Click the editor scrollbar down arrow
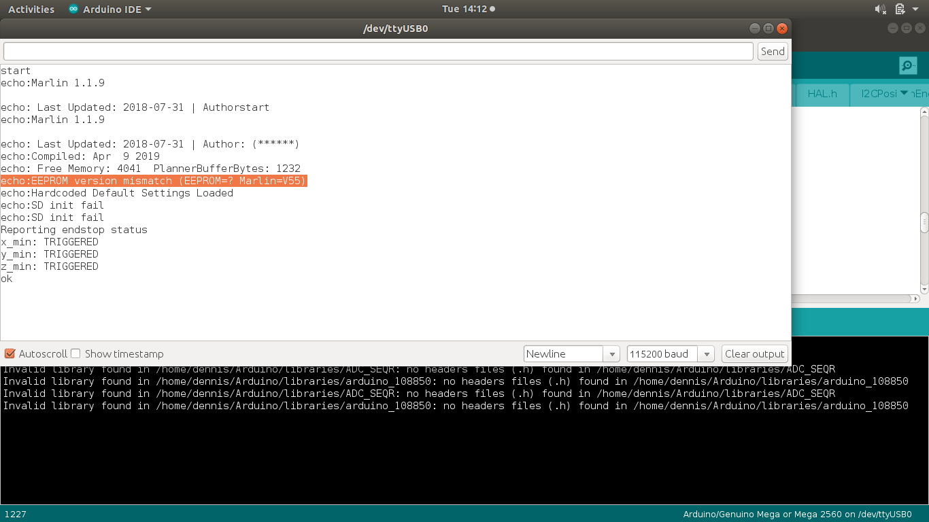The image size is (929, 522). 924,288
